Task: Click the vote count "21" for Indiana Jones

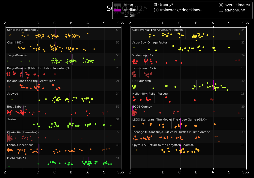Action: 118,81
